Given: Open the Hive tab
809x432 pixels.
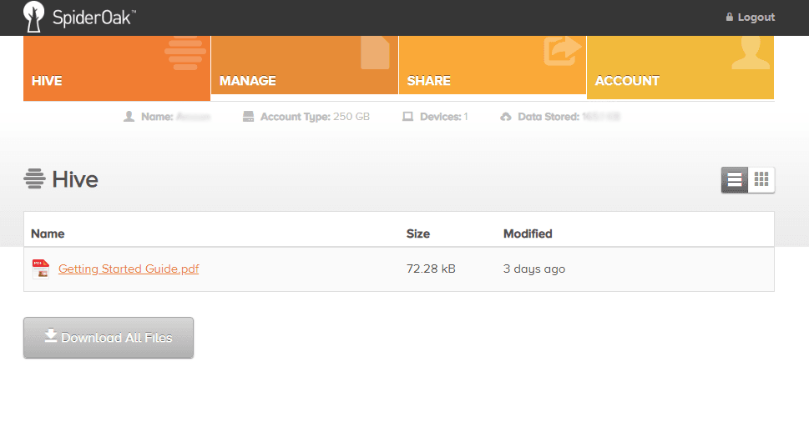Looking at the screenshot, I should tap(117, 68).
